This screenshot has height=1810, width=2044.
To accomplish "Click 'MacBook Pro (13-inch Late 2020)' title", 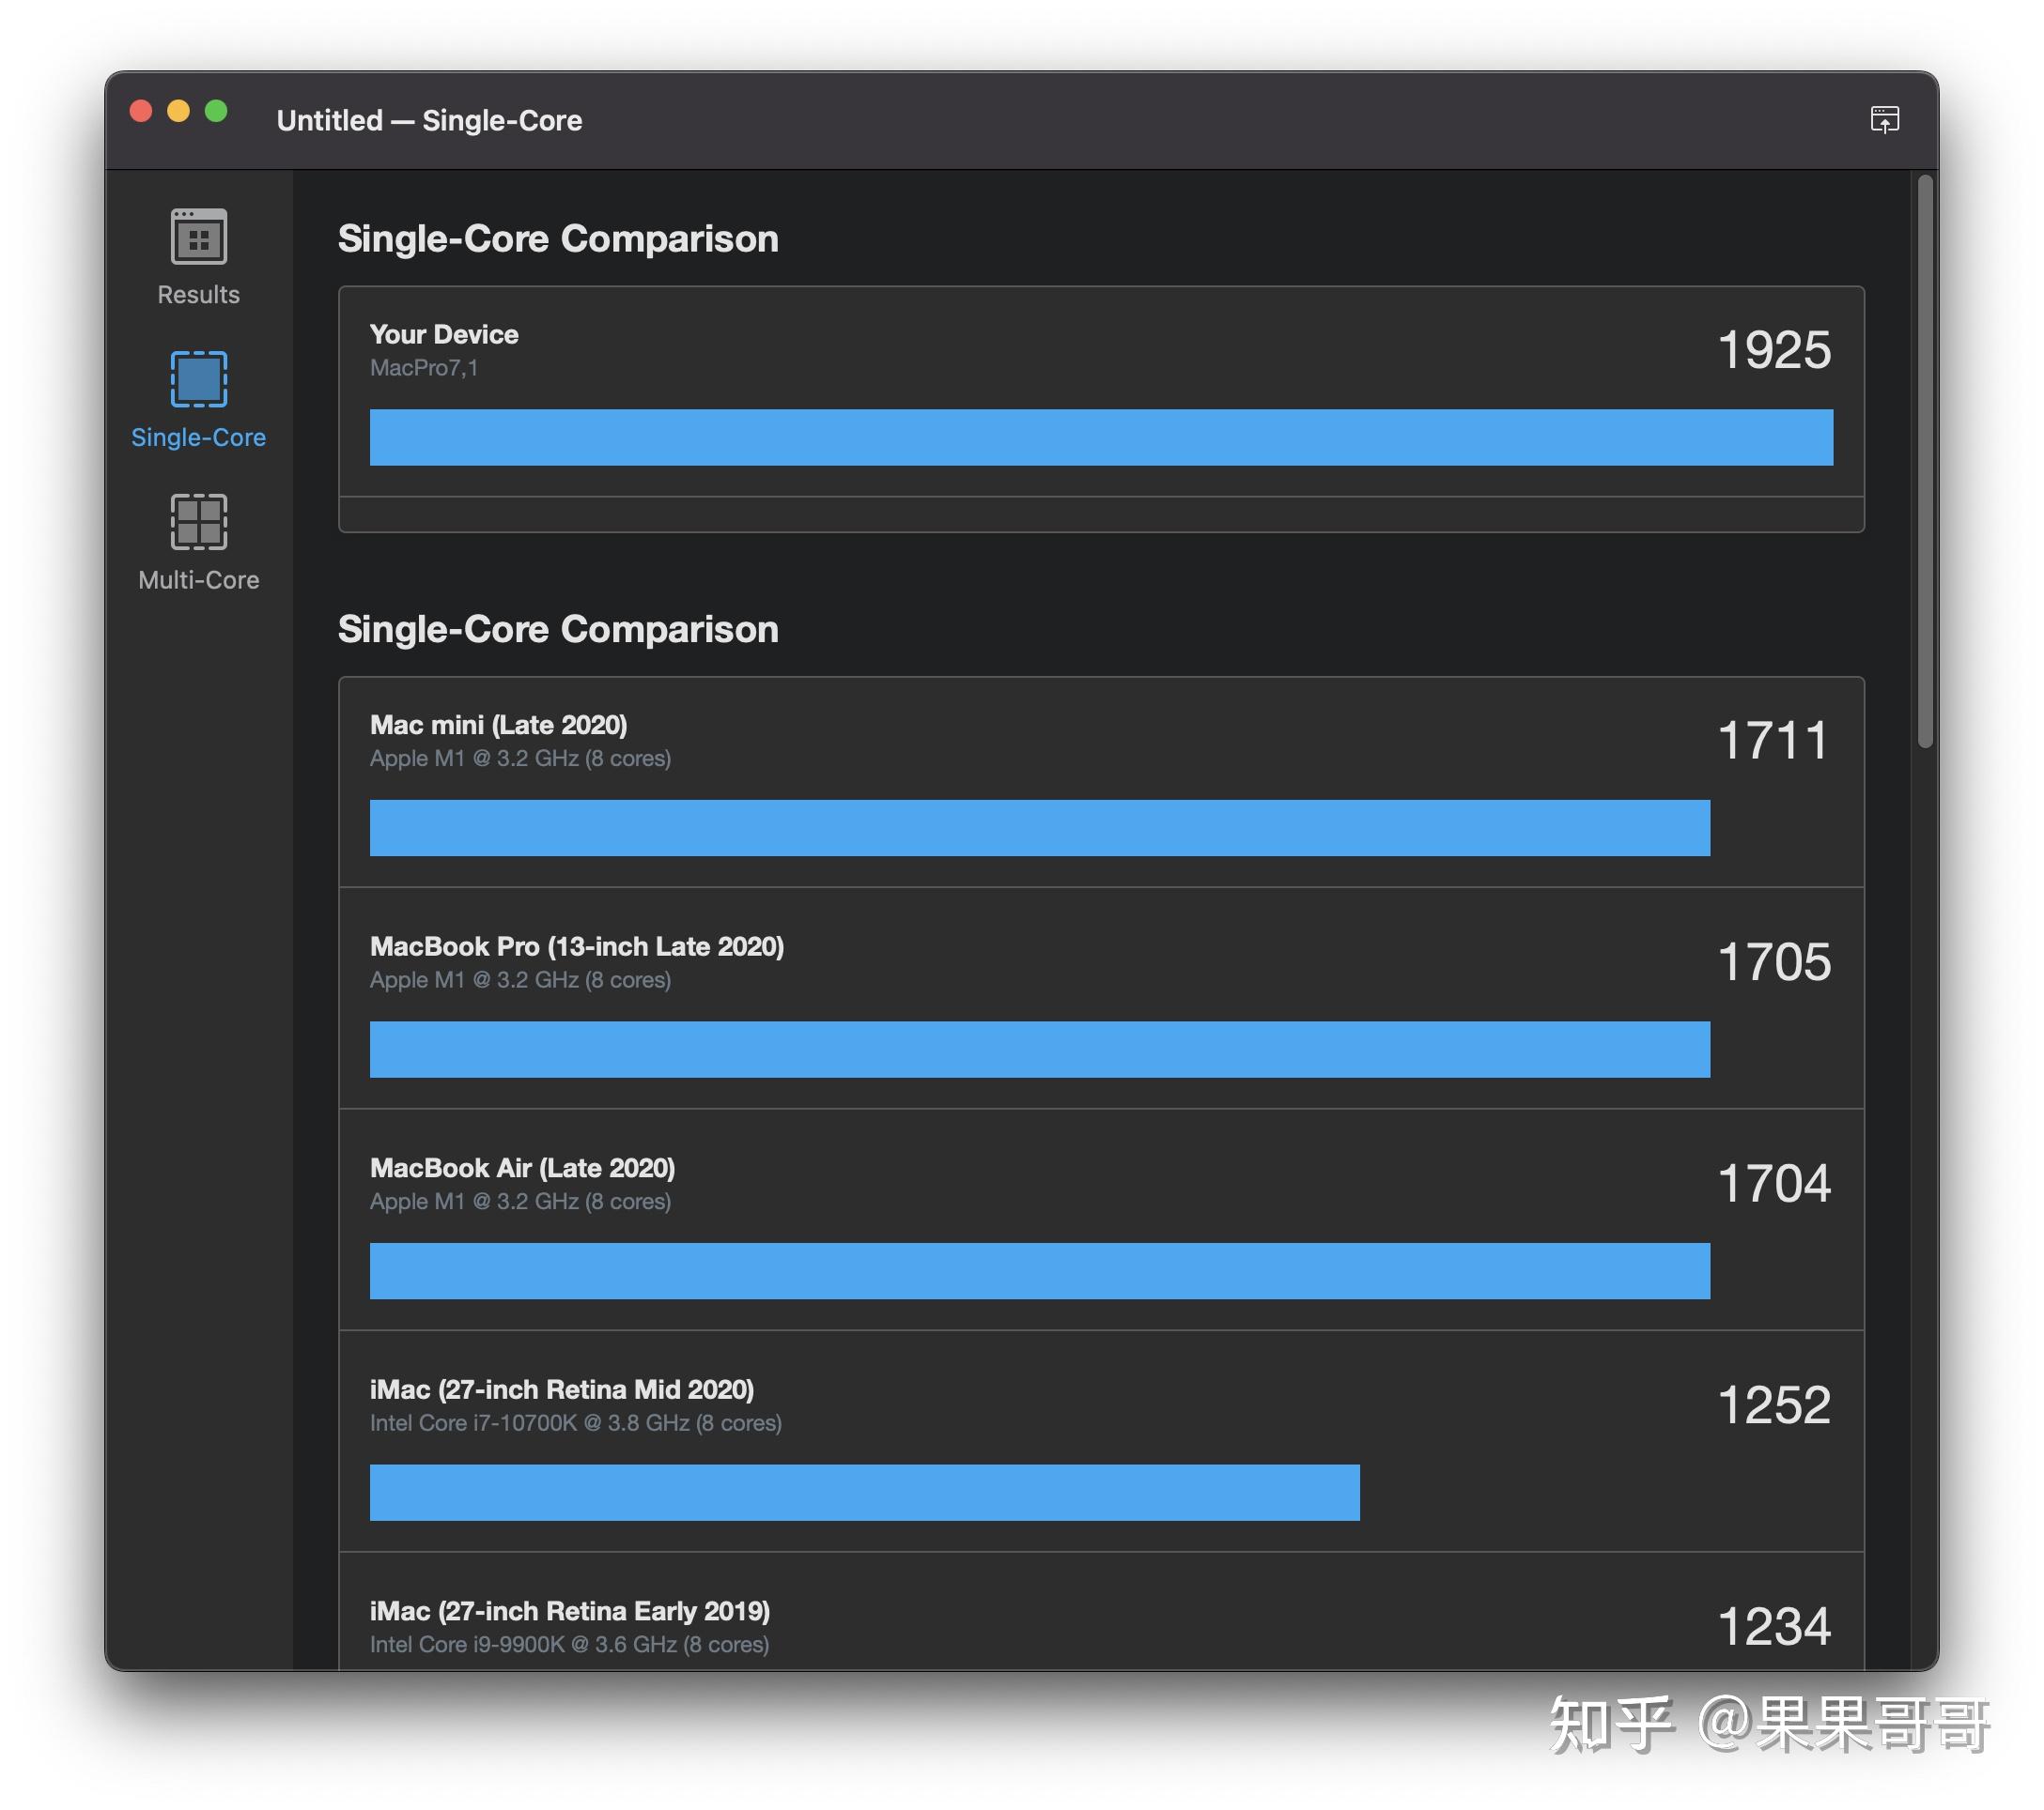I will point(577,946).
